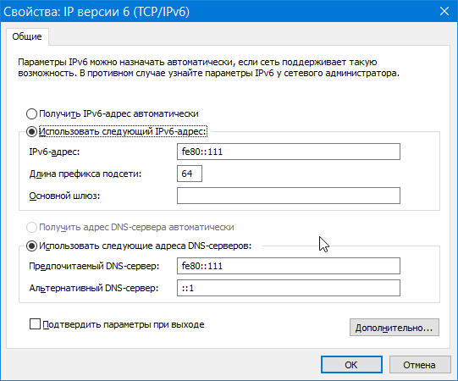Click the Длина префикса подсети label
This screenshot has width=458, height=381.
click(86, 174)
